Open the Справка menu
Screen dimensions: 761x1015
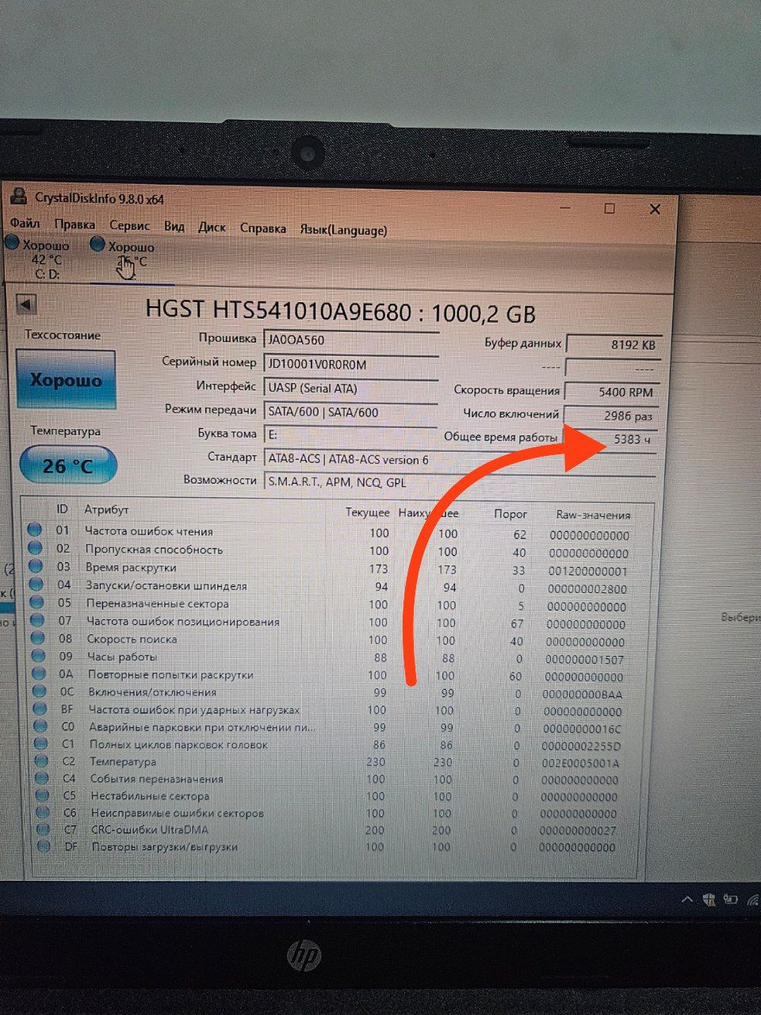tap(262, 228)
